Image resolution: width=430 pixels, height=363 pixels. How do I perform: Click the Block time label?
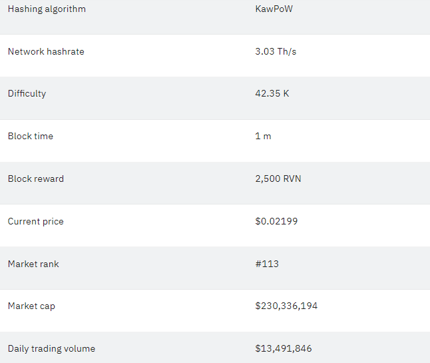(x=31, y=136)
